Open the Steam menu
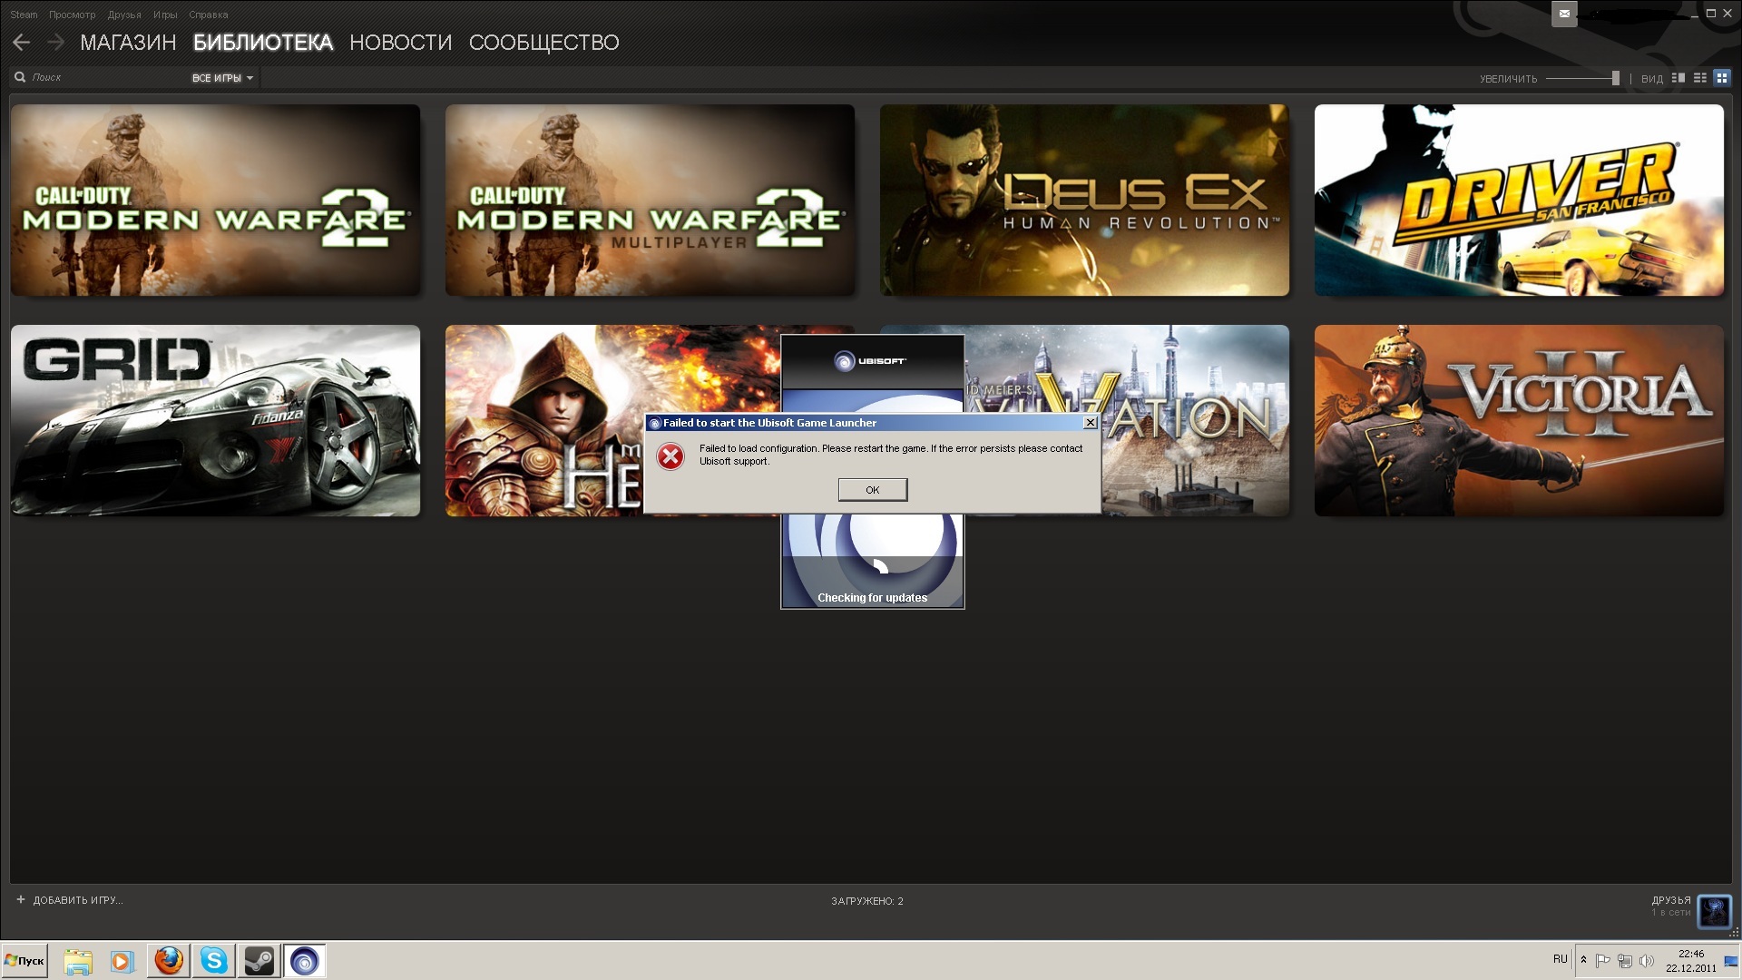This screenshot has width=1742, height=980. point(24,15)
